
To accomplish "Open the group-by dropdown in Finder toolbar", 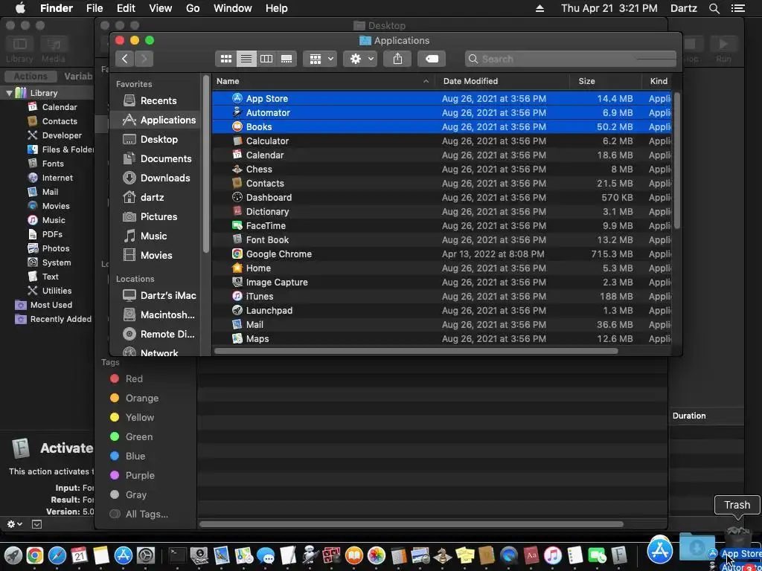I will click(x=320, y=59).
